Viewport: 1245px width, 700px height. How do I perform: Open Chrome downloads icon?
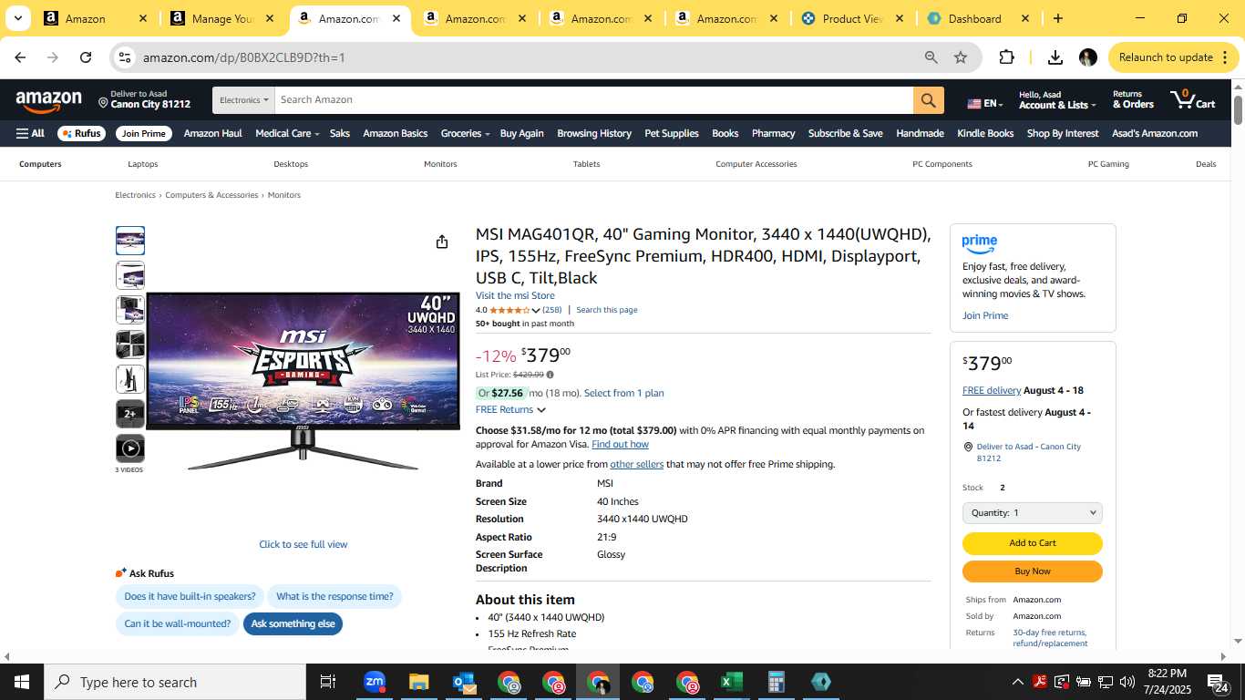point(1055,57)
